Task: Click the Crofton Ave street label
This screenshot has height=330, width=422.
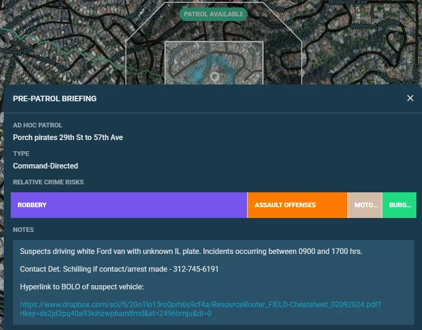Action: [x=50, y=63]
